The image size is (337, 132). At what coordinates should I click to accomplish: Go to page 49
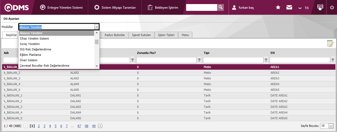(94, 126)
